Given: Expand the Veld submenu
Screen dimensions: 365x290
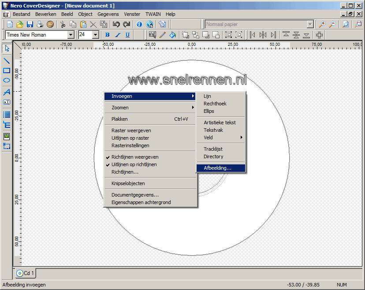Looking at the screenshot, I should pyautogui.click(x=221, y=138).
